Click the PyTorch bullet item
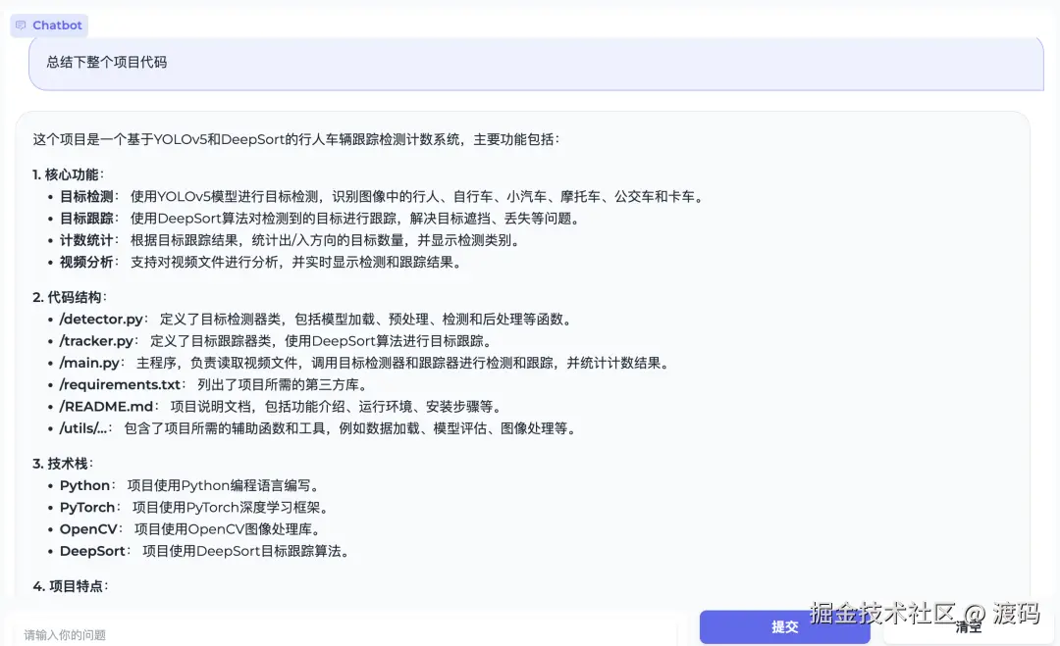 click(x=195, y=508)
